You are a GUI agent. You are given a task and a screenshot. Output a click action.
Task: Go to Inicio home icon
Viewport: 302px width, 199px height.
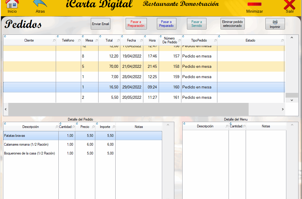12,4
